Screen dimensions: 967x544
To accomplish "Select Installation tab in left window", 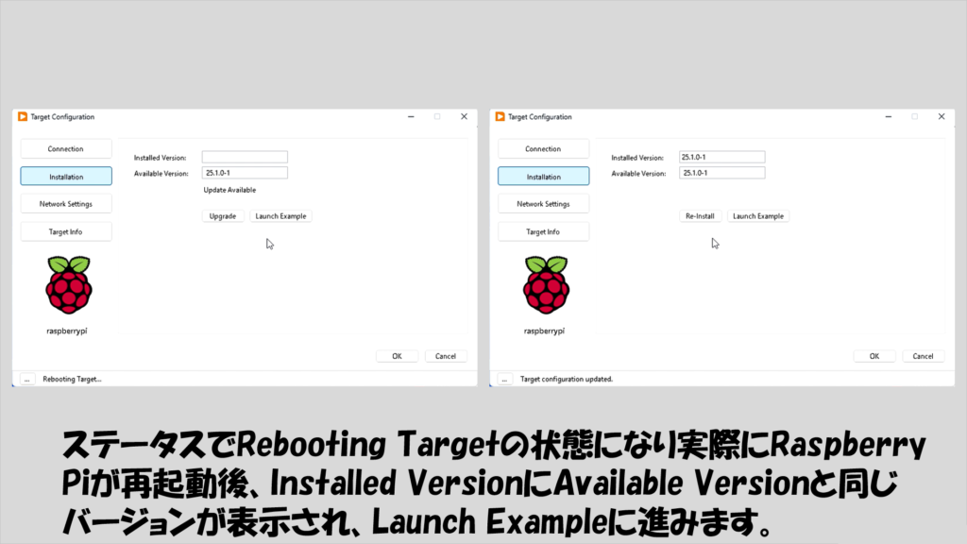I will click(66, 177).
